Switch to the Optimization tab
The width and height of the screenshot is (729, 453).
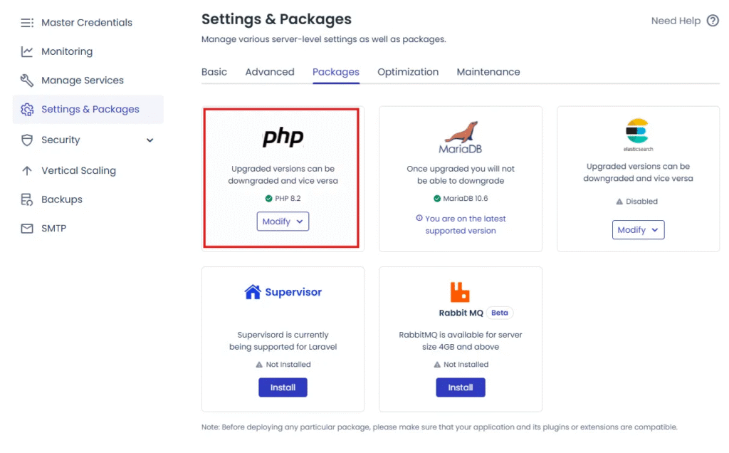[408, 72]
